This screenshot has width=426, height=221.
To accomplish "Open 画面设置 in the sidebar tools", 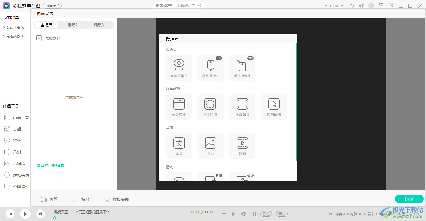I will tap(17, 118).
